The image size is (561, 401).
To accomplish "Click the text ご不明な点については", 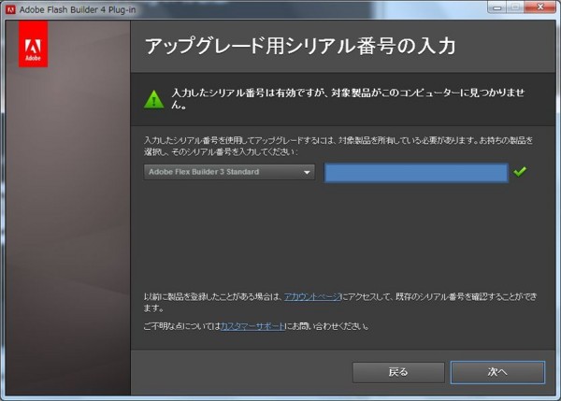I will point(182,326).
